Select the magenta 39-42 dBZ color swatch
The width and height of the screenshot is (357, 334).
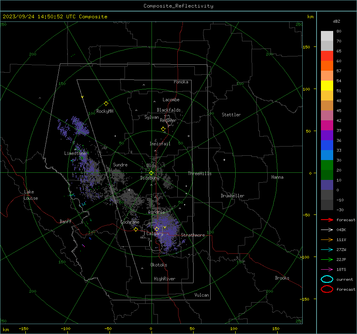tap(327, 125)
